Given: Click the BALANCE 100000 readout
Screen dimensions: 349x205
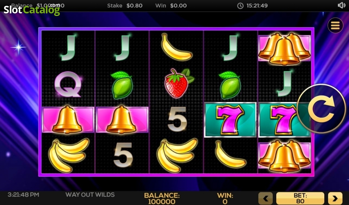Looking at the screenshot, I should pos(162,198).
